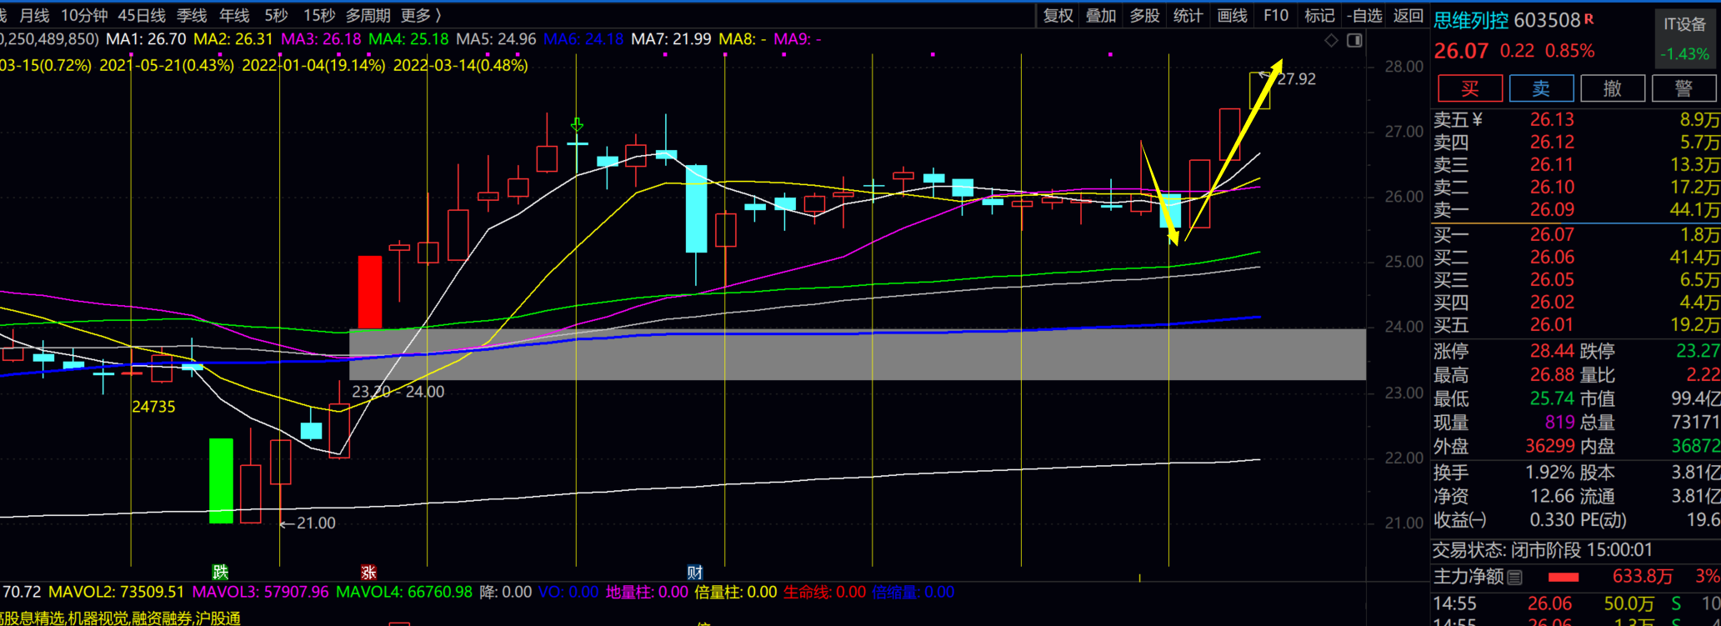Click the red R badge beside stock code
The image size is (1721, 626).
1588,19
